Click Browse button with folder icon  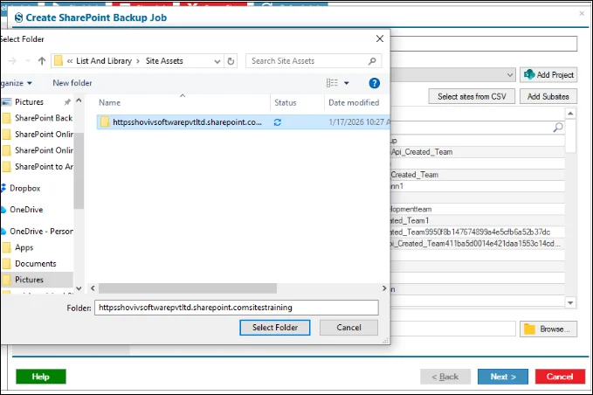(x=548, y=329)
